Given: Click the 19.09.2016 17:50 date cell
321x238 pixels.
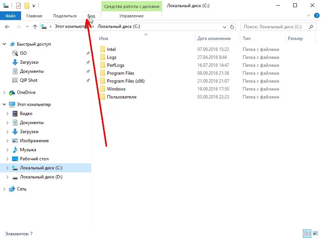Looking at the screenshot, I should tap(213, 89).
